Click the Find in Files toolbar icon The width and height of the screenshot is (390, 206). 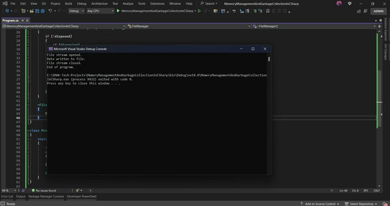[x=216, y=11]
